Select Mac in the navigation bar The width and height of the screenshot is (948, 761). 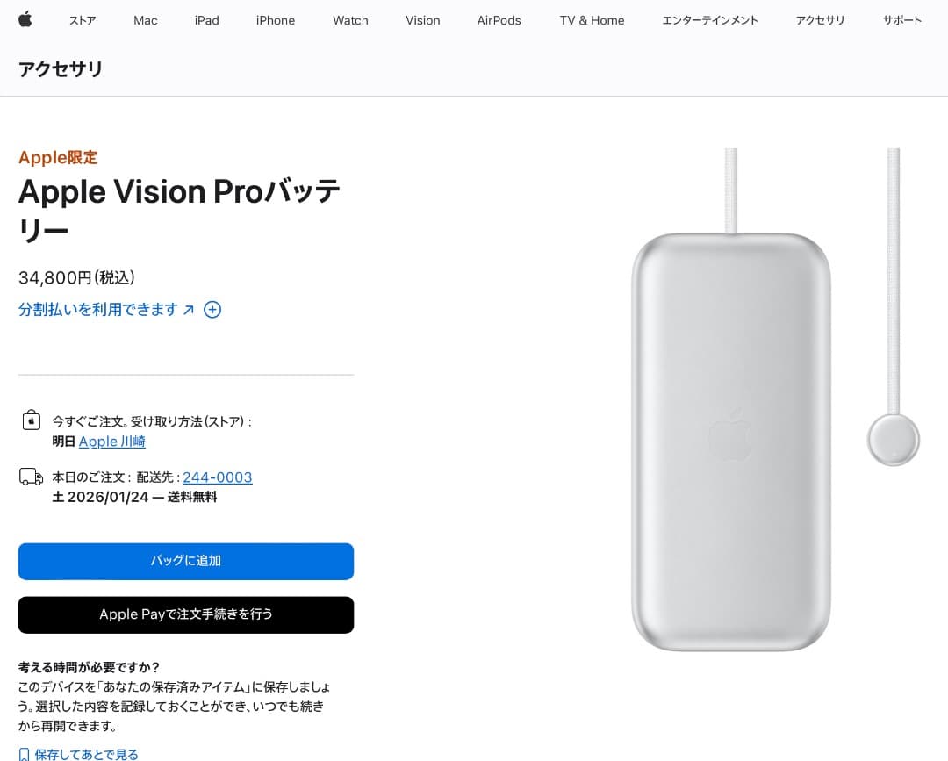tap(145, 20)
